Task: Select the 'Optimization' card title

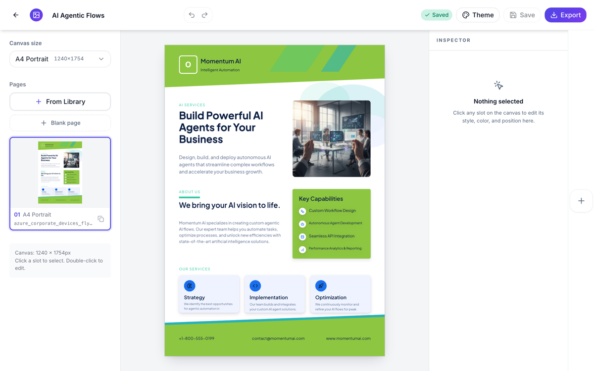Action: pos(331,297)
